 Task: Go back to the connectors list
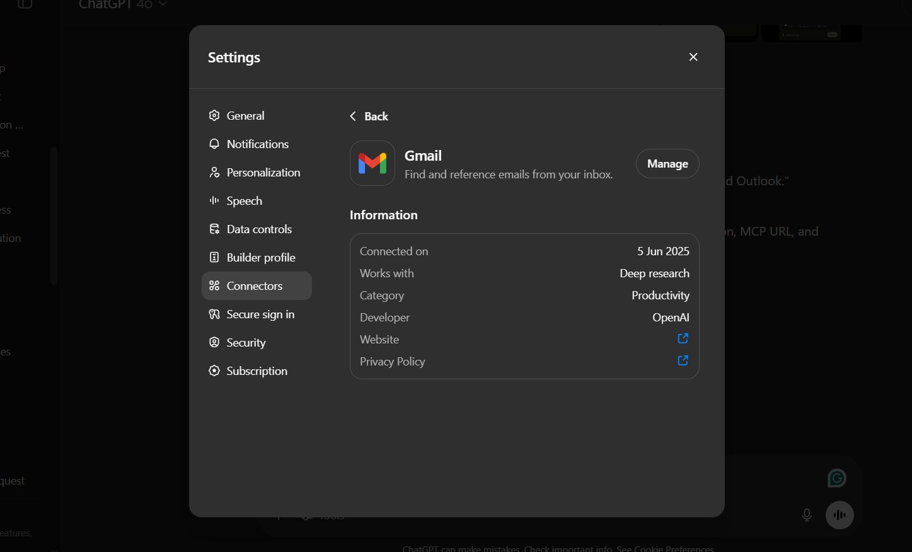tap(369, 117)
